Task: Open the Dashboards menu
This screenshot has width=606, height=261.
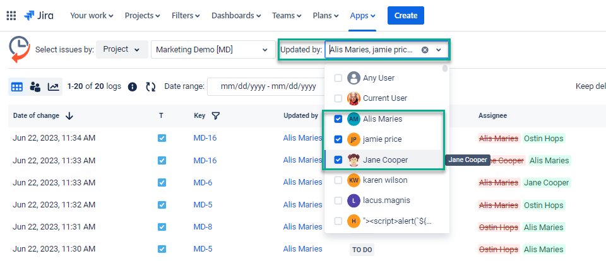Action: 236,15
